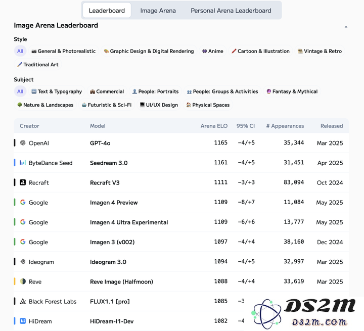This screenshot has width=364, height=331.
Task: Filter by General & Photorealistic style
Action: [63, 51]
